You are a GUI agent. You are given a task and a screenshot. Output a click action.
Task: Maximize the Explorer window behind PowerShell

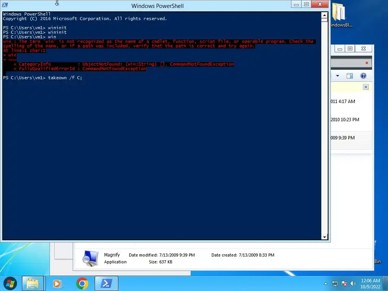pyautogui.click(x=350, y=48)
